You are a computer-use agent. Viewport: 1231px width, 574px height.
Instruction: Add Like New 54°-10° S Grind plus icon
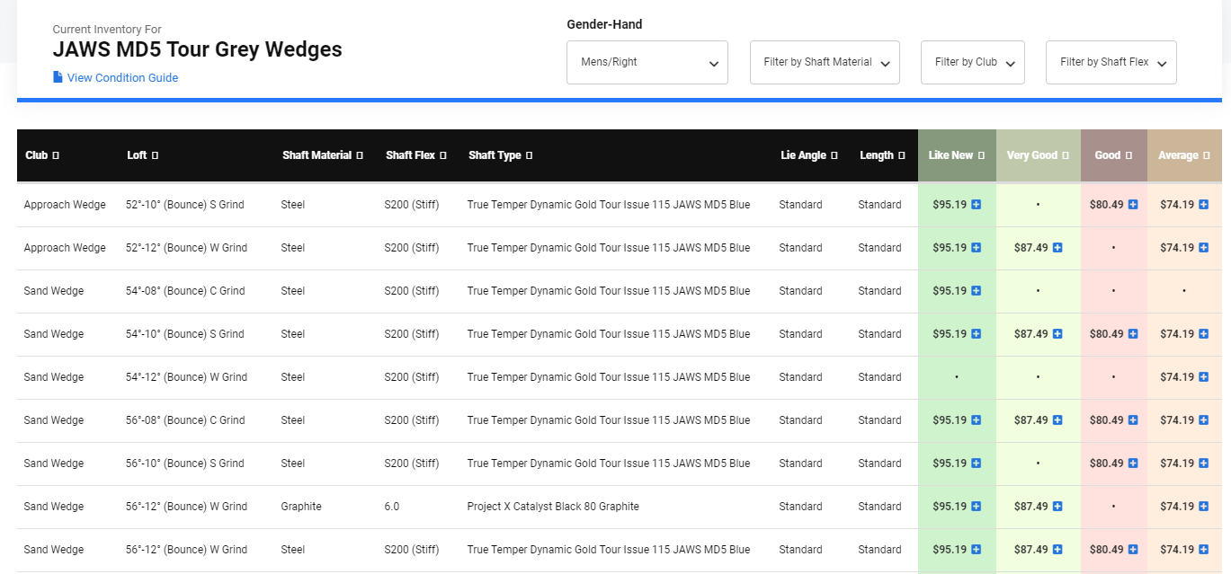coord(977,334)
